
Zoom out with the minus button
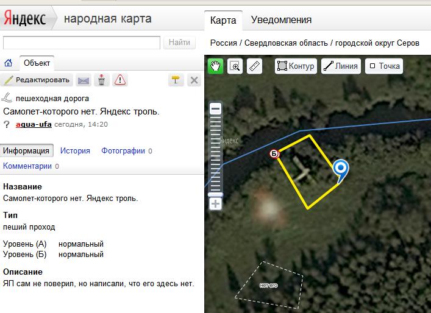tap(216, 109)
